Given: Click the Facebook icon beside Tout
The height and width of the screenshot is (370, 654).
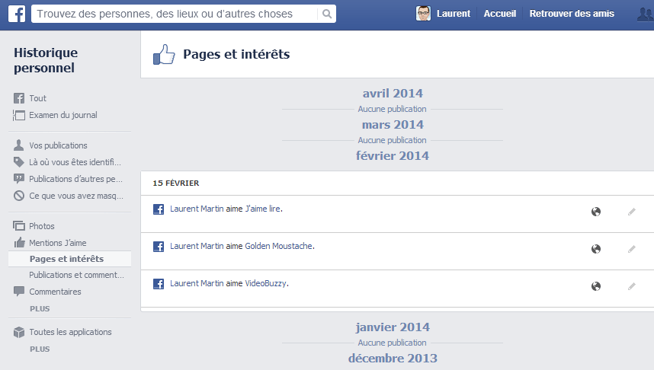Looking at the screenshot, I should click(19, 98).
